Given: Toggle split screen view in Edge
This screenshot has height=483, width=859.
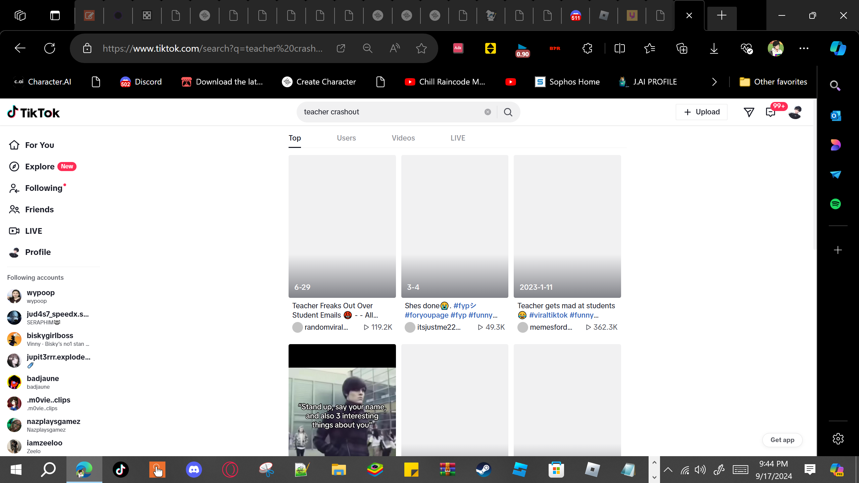Looking at the screenshot, I should click(x=619, y=48).
